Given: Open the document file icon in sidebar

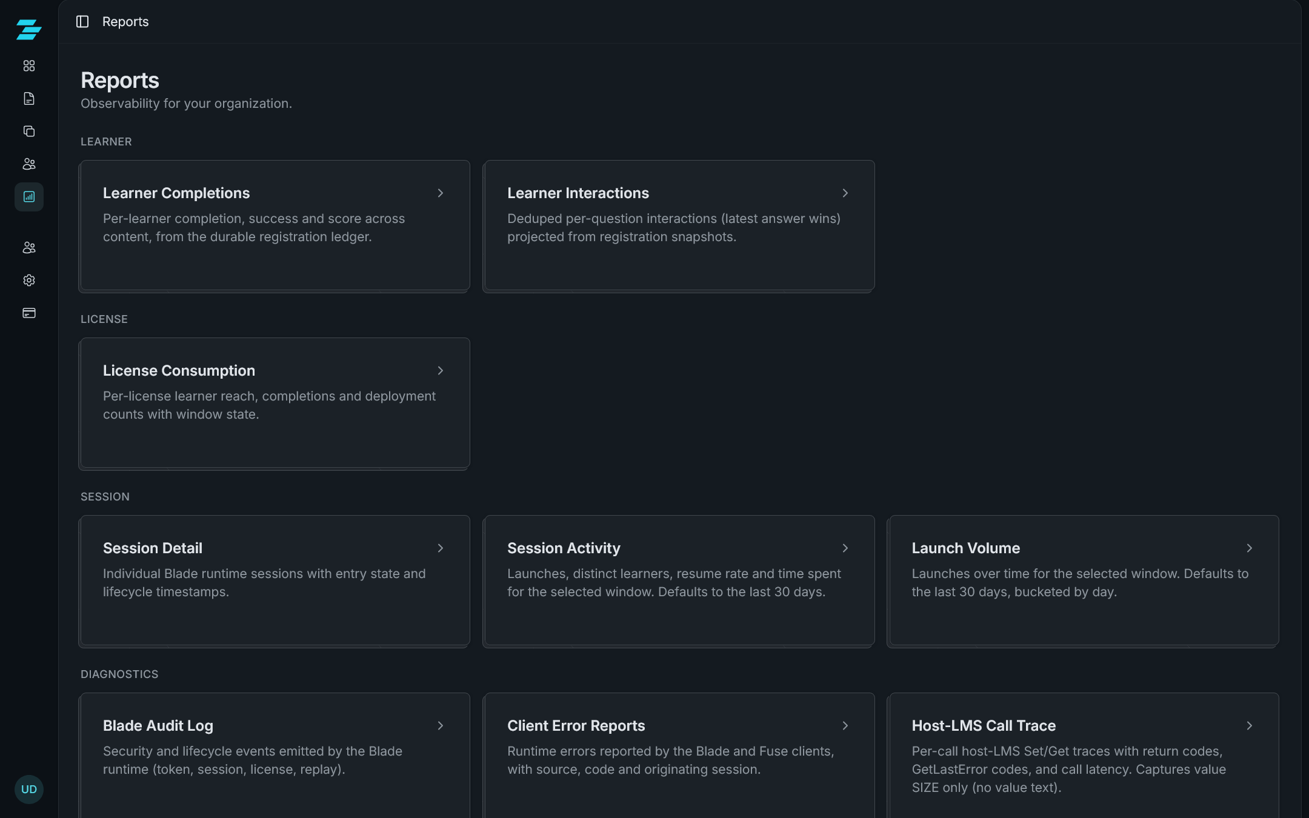Looking at the screenshot, I should (x=29, y=99).
